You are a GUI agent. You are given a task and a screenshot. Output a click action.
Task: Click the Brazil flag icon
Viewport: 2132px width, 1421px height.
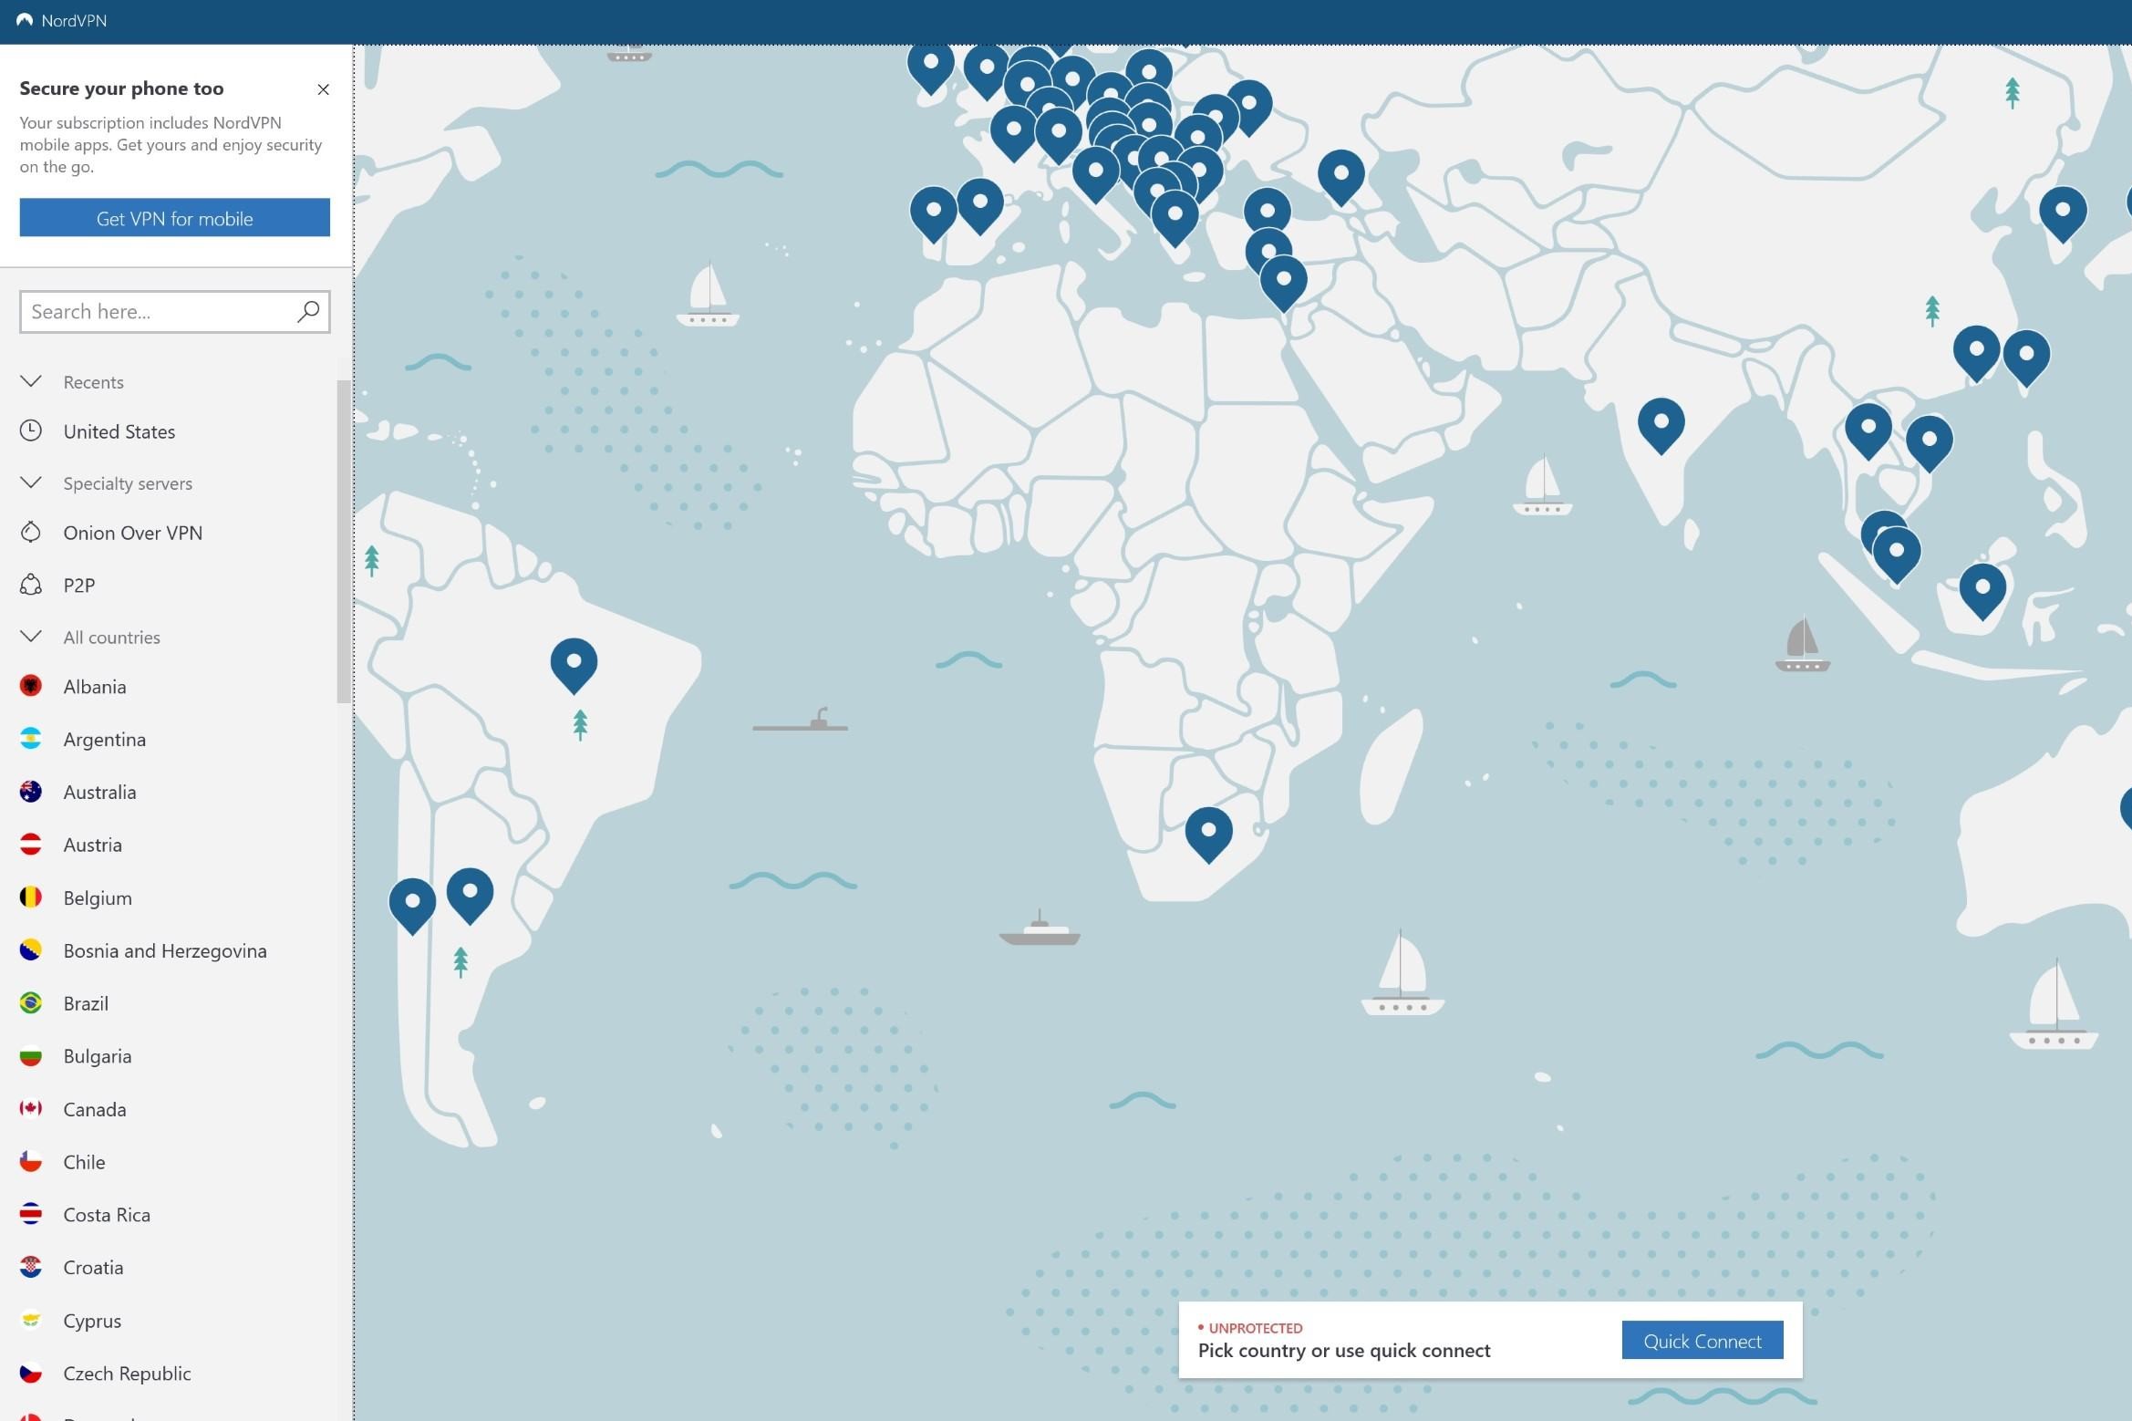click(x=31, y=1002)
